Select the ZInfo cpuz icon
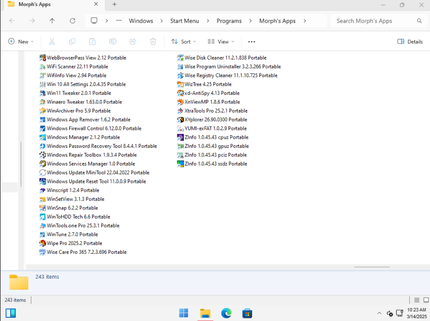 coord(180,137)
